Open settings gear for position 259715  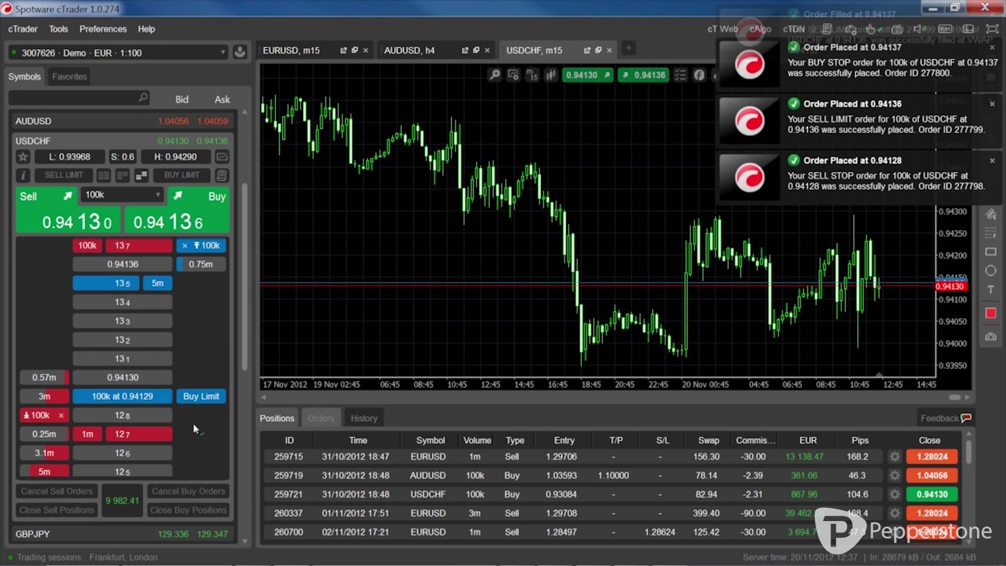click(x=894, y=456)
